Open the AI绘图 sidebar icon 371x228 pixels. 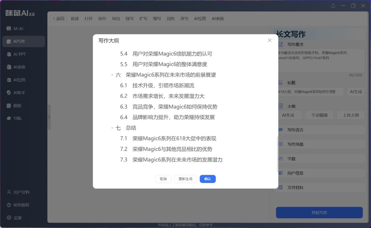(9, 80)
